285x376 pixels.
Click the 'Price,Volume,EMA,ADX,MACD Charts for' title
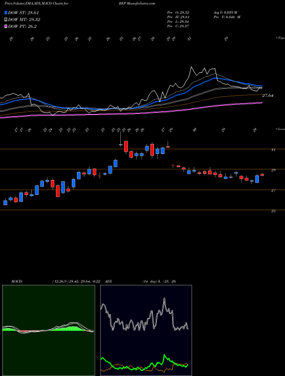coord(36,3)
